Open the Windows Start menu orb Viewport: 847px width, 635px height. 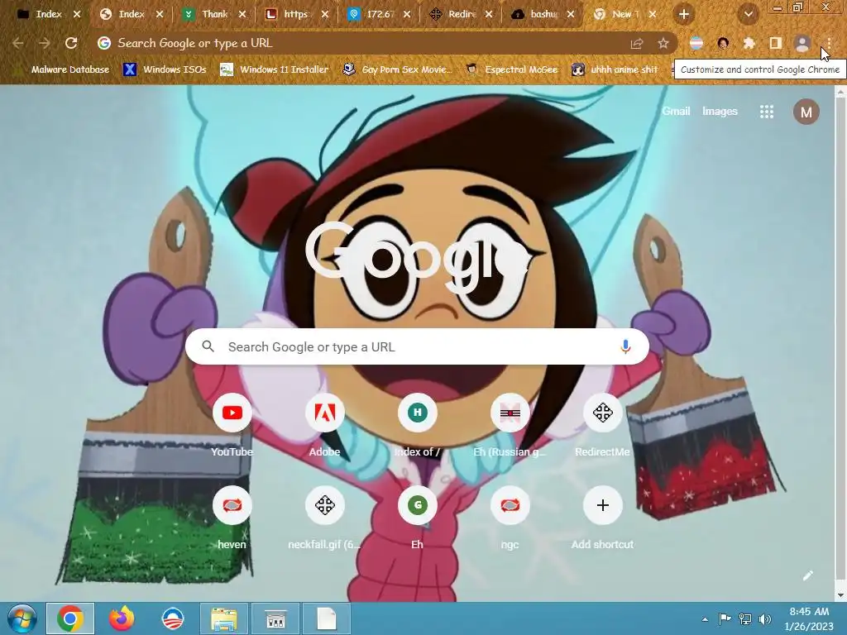pyautogui.click(x=22, y=618)
